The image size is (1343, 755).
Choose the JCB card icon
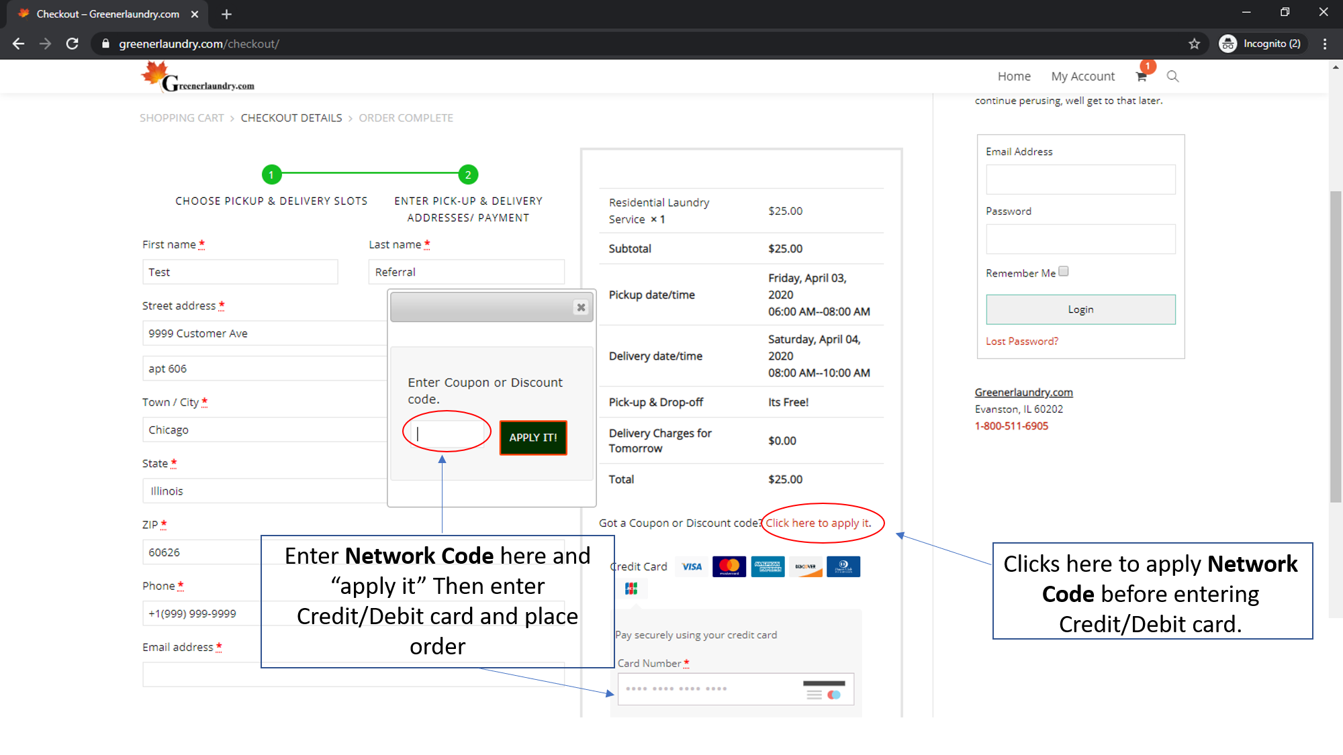click(633, 589)
